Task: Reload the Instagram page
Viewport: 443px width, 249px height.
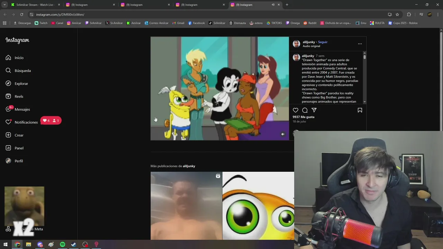Action: point(21,15)
